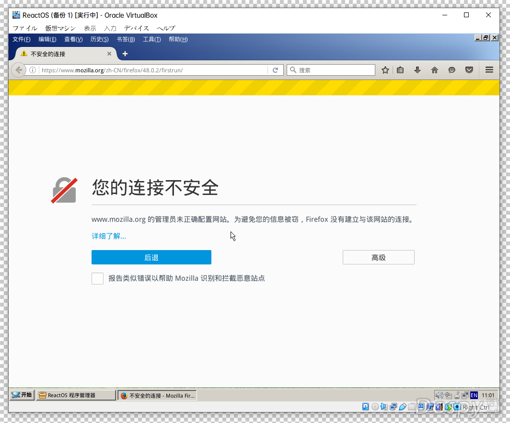Reload the current page
This screenshot has height=423, width=510.
275,70
